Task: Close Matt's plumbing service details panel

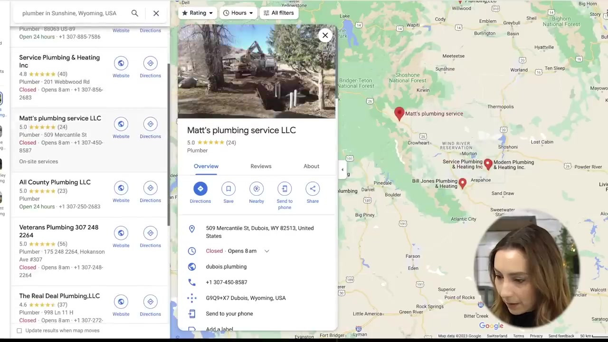Action: pos(325,35)
